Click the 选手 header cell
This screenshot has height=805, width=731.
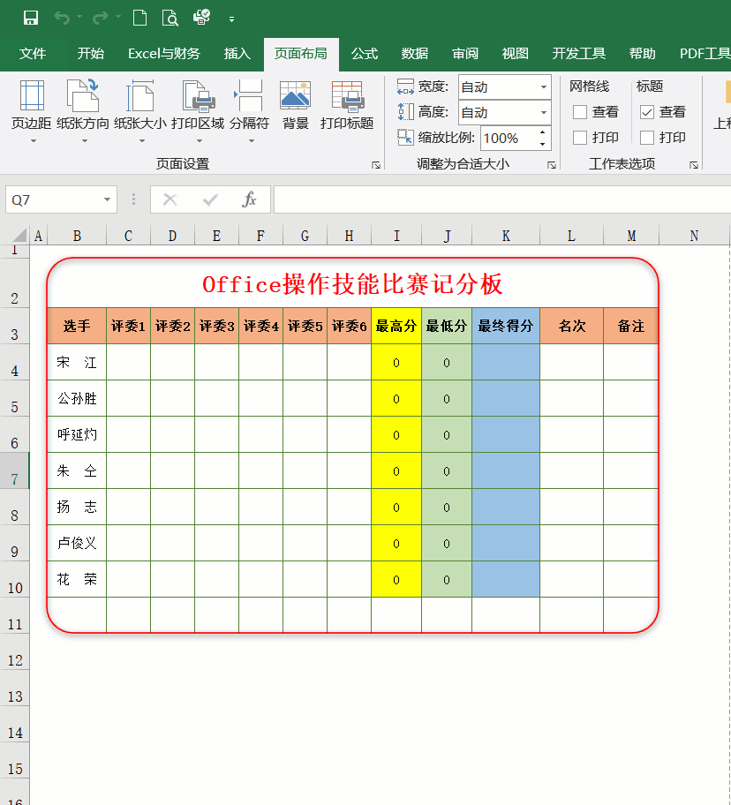[x=77, y=326]
